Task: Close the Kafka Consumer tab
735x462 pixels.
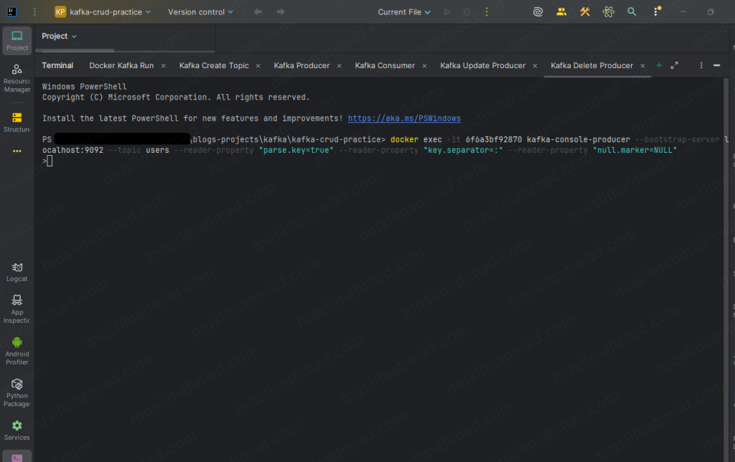Action: [424, 66]
